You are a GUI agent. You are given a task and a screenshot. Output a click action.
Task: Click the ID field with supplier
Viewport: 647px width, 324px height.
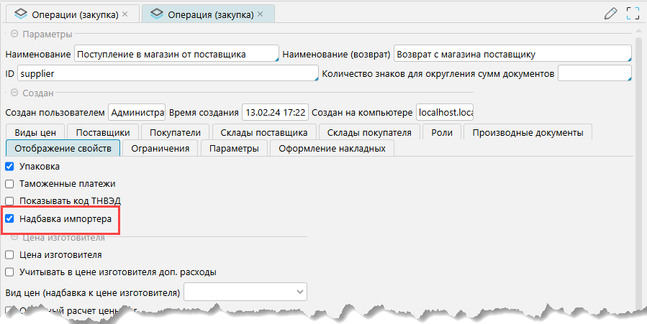coord(167,73)
